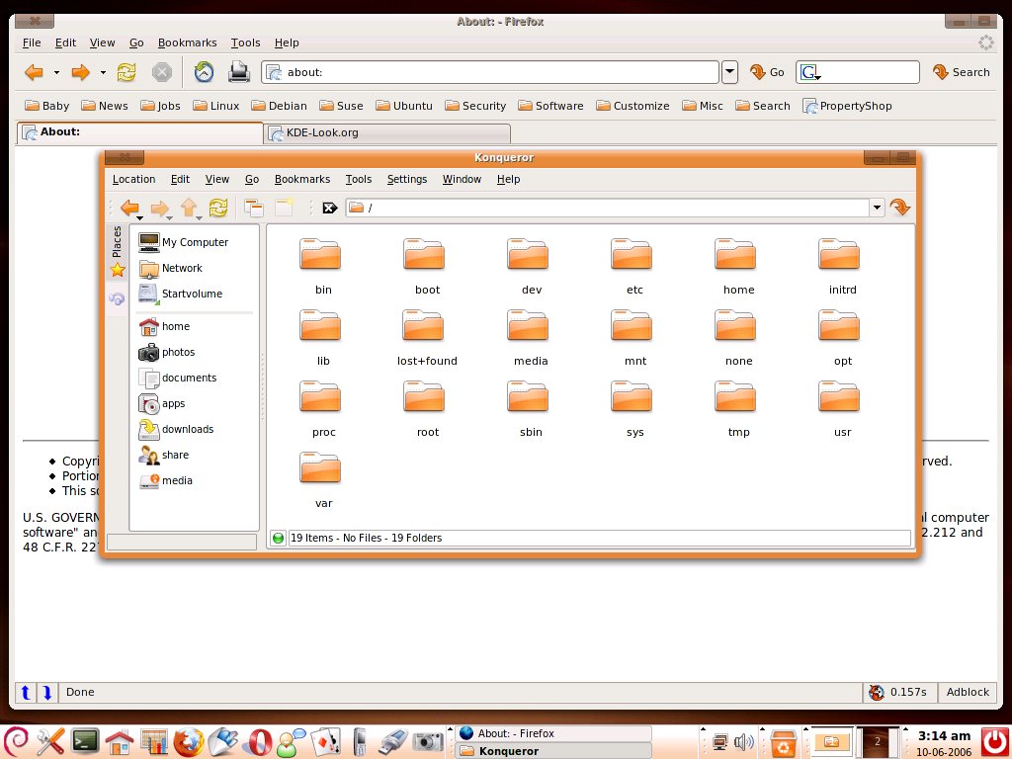
Task: Select the home folder icon in file view
Action: 735,254
